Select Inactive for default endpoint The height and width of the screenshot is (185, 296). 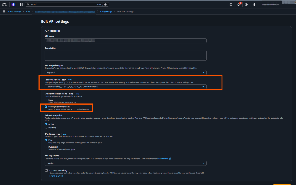(x=46, y=128)
